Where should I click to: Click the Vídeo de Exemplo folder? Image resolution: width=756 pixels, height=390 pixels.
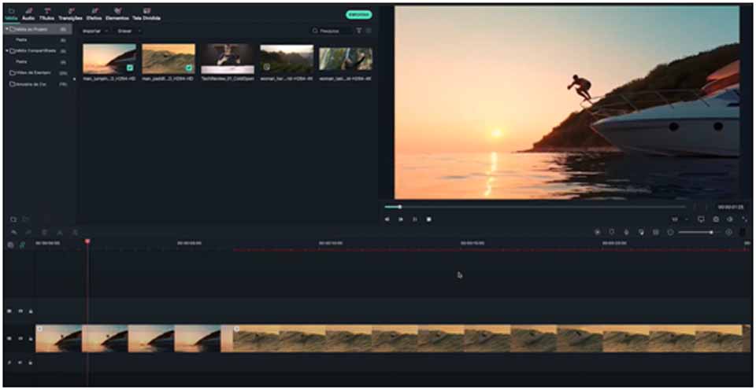pyautogui.click(x=33, y=72)
